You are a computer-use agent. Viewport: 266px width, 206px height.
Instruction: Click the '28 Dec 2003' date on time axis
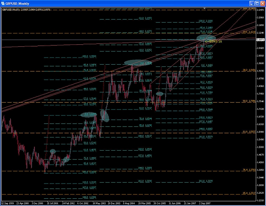click(x=114, y=203)
